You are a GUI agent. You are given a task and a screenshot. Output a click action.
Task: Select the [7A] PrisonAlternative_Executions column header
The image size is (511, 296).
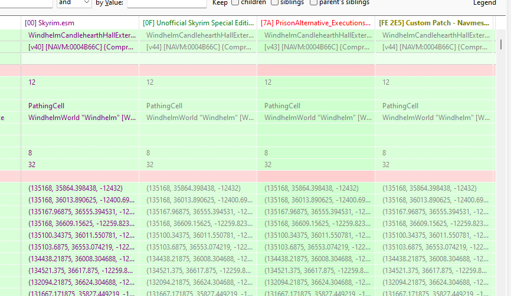point(316,23)
